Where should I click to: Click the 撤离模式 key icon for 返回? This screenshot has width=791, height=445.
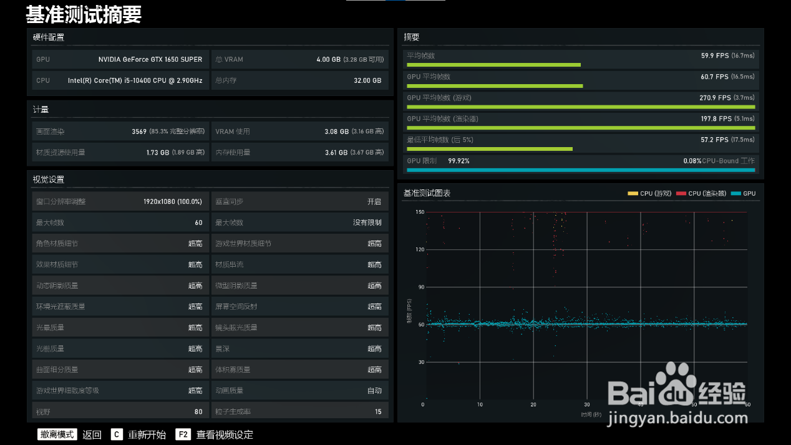tap(57, 434)
